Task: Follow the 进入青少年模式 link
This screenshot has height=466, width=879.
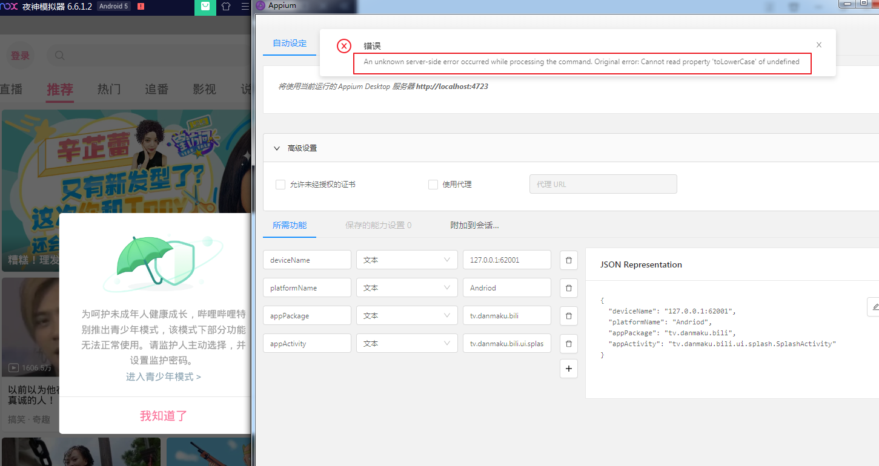Action: pyautogui.click(x=163, y=376)
